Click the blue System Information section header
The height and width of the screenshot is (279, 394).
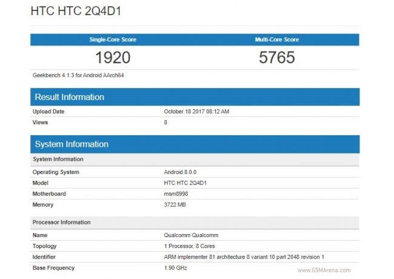click(x=72, y=144)
